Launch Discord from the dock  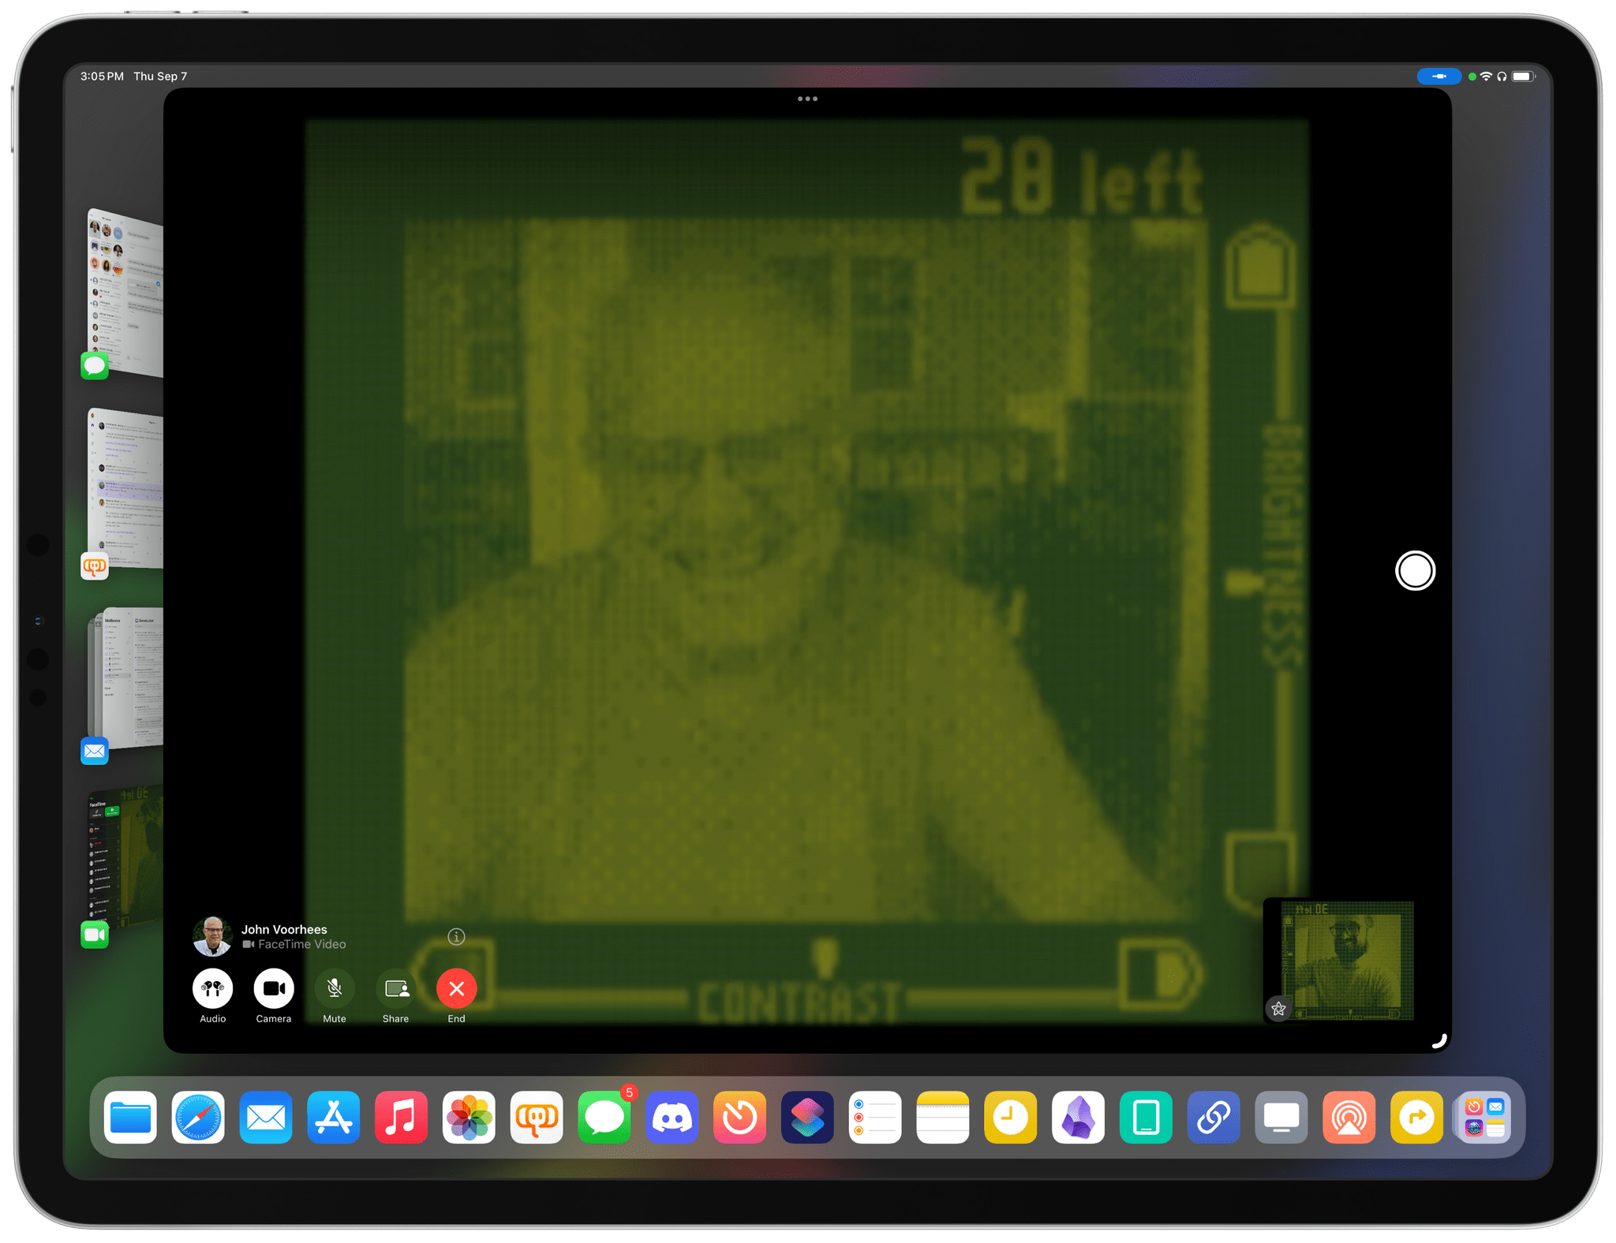tap(672, 1117)
